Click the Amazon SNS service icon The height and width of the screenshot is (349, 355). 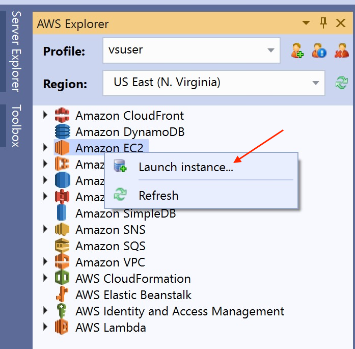(62, 229)
